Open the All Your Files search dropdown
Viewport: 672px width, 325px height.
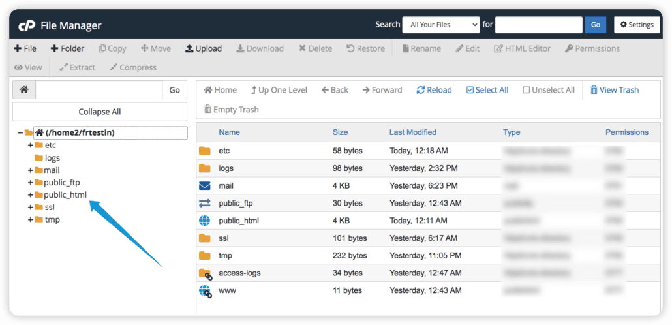tap(441, 25)
